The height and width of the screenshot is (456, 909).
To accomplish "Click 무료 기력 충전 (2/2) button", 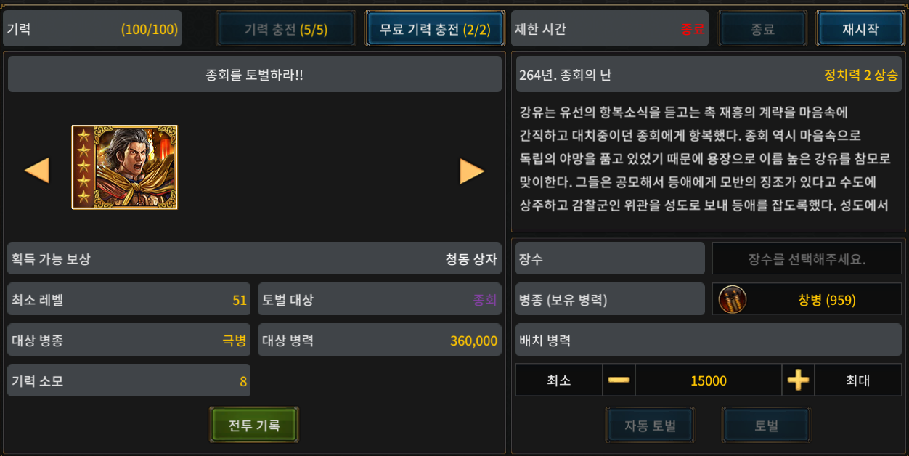I will coord(435,29).
